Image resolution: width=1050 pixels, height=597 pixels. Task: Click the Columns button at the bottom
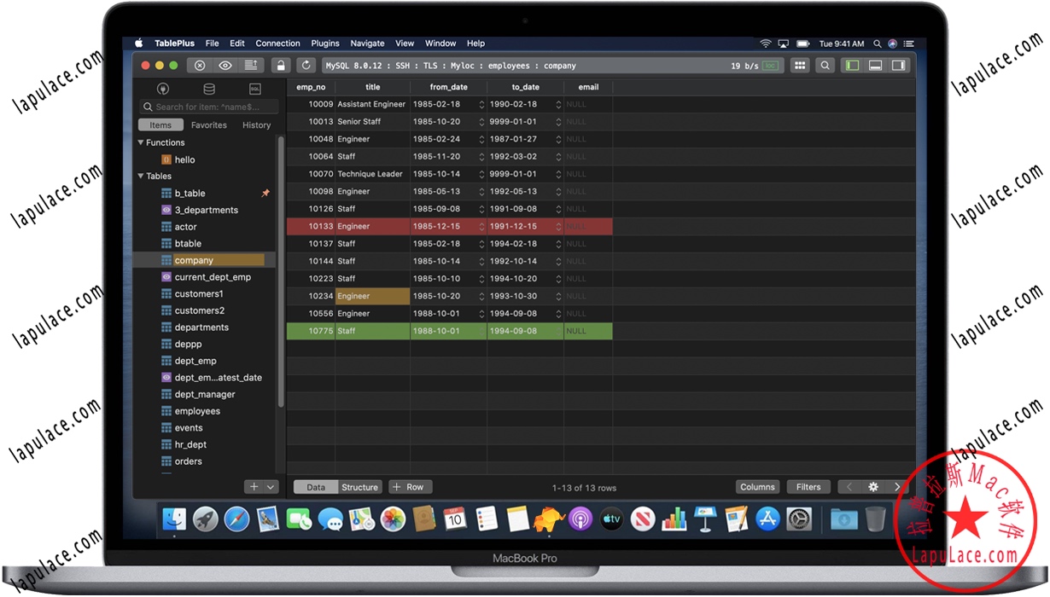(757, 486)
